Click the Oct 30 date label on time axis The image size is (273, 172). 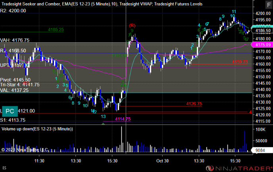162,161
